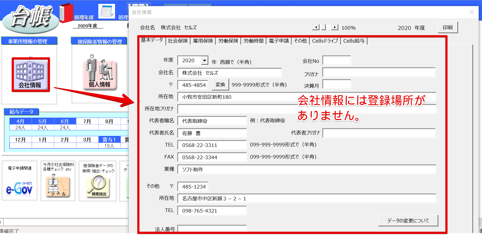Select the 賞与1 bonus data cell
This screenshot has height=235, width=482.
(109, 140)
